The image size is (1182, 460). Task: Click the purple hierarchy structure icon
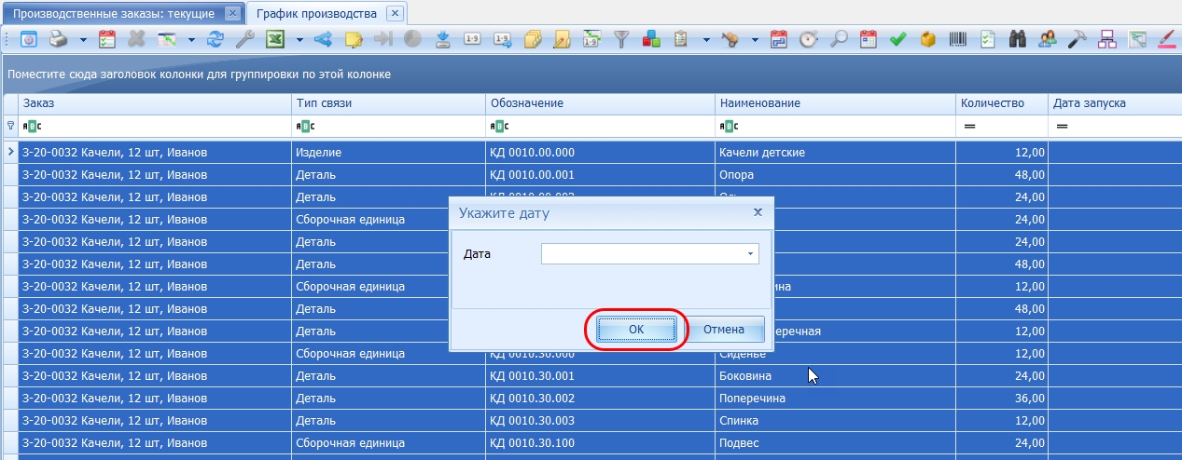(x=1107, y=39)
